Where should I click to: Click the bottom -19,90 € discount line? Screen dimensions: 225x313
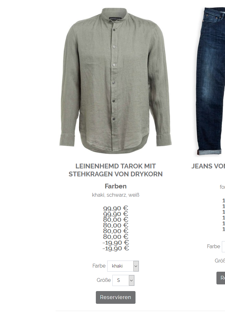[116, 248]
